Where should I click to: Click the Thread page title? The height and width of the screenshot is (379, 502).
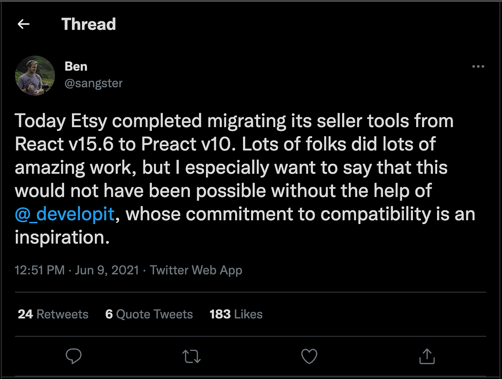88,24
